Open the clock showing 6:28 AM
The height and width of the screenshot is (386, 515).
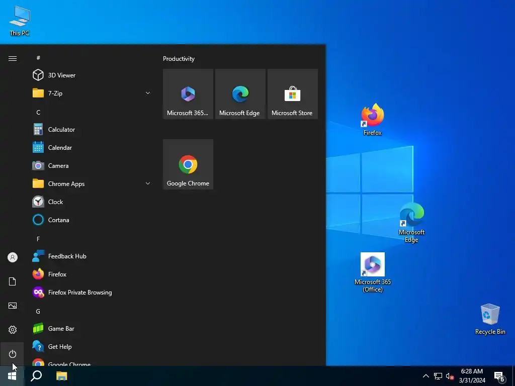click(472, 376)
